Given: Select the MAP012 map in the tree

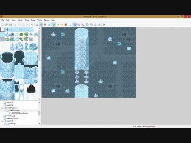Looking at the screenshot, I should coord(10,105).
